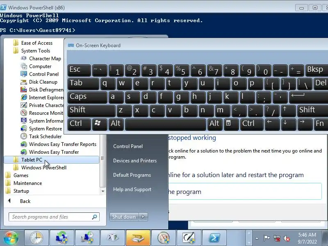Switch to the PowerShell taskbar button

pos(214,238)
